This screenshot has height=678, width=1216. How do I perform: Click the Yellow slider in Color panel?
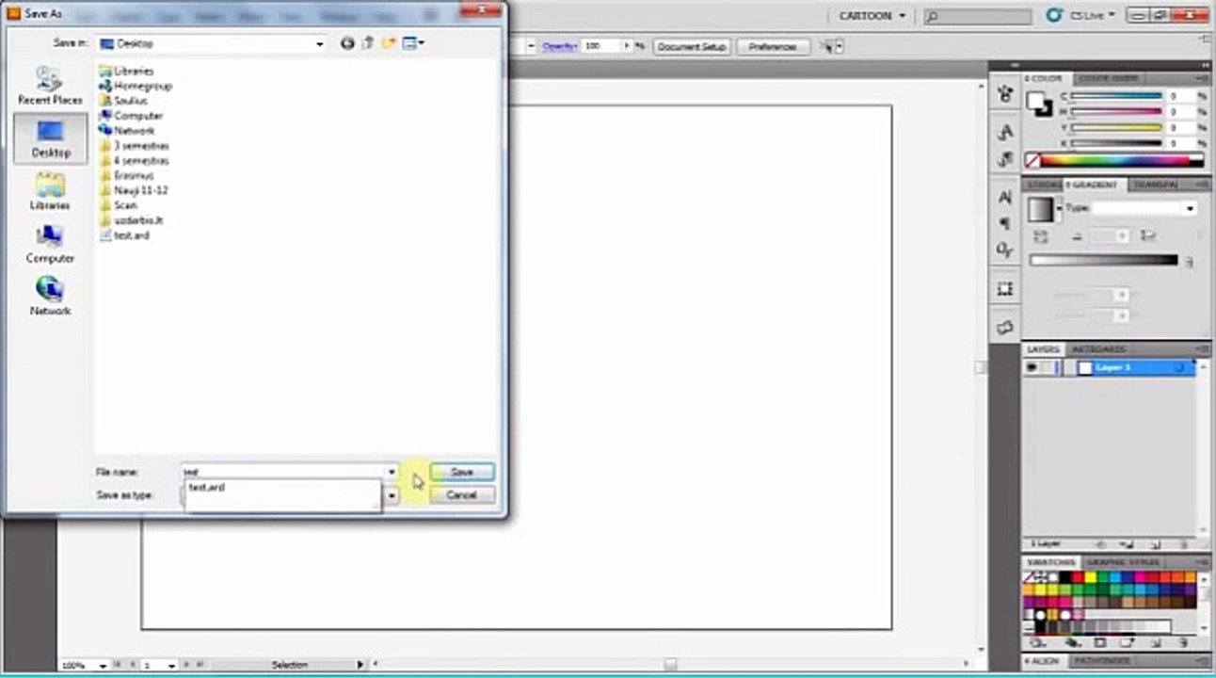1117,127
